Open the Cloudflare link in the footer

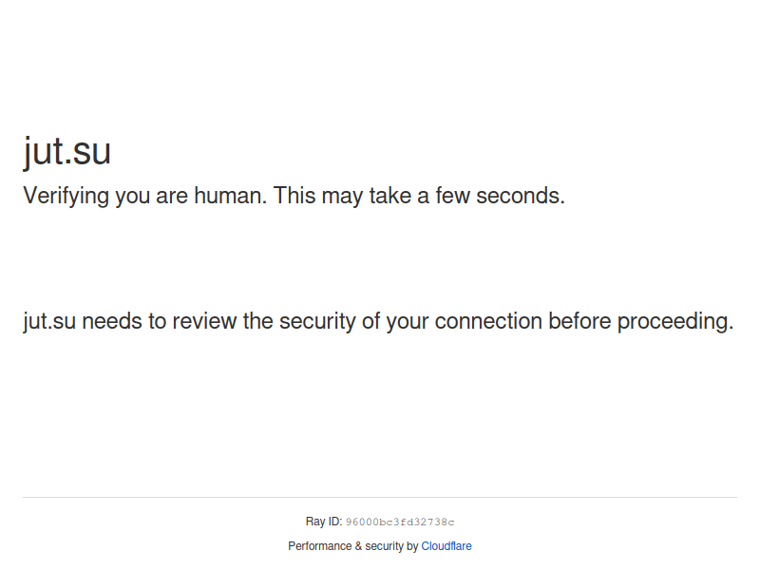tap(446, 545)
